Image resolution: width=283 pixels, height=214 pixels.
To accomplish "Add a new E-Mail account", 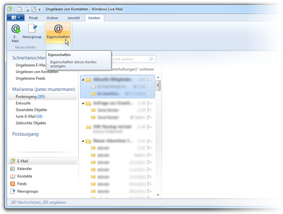I will 16,33.
